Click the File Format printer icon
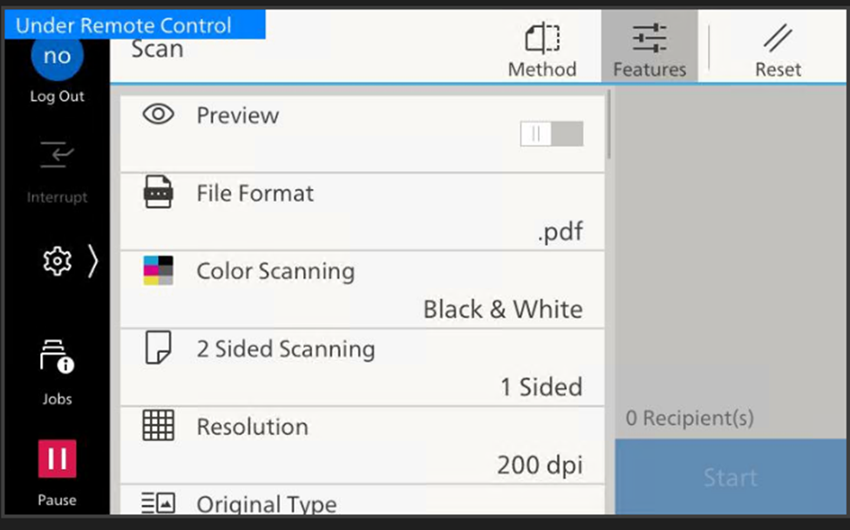850x530 pixels. [158, 192]
